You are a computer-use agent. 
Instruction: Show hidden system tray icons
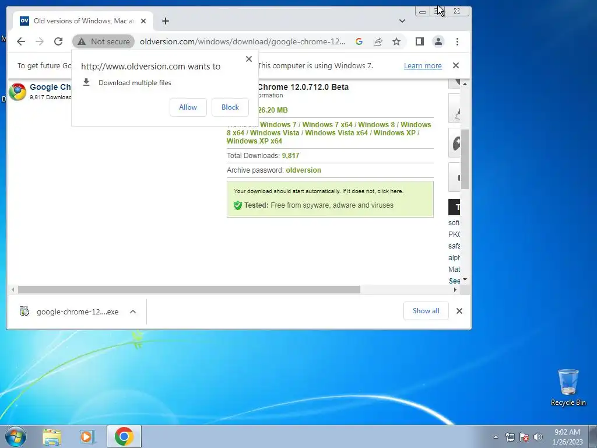[x=496, y=437]
